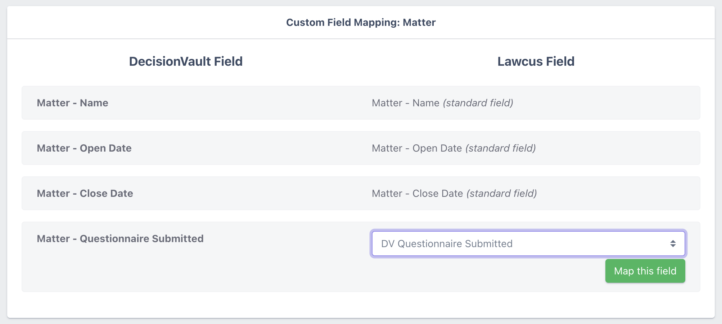This screenshot has width=722, height=324.
Task: Click Matter - Name standard field text
Action: click(442, 103)
